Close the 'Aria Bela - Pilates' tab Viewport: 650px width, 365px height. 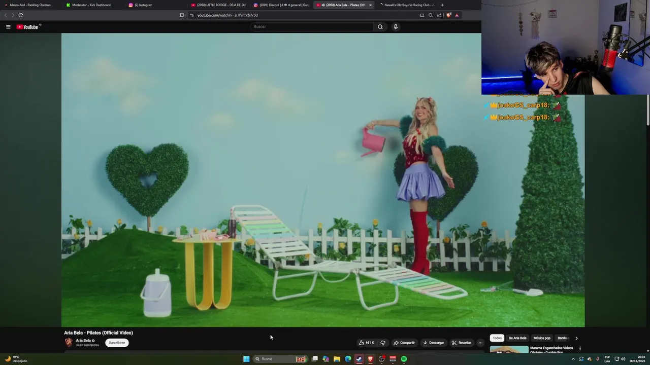click(x=370, y=5)
